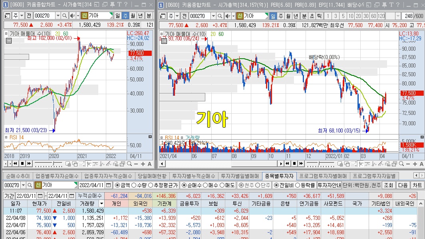Click fast-forward button under the right chart
The image size is (425, 239).
pos(301,164)
